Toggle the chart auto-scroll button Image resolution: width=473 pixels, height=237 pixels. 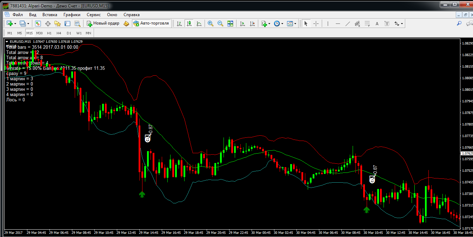click(242, 23)
